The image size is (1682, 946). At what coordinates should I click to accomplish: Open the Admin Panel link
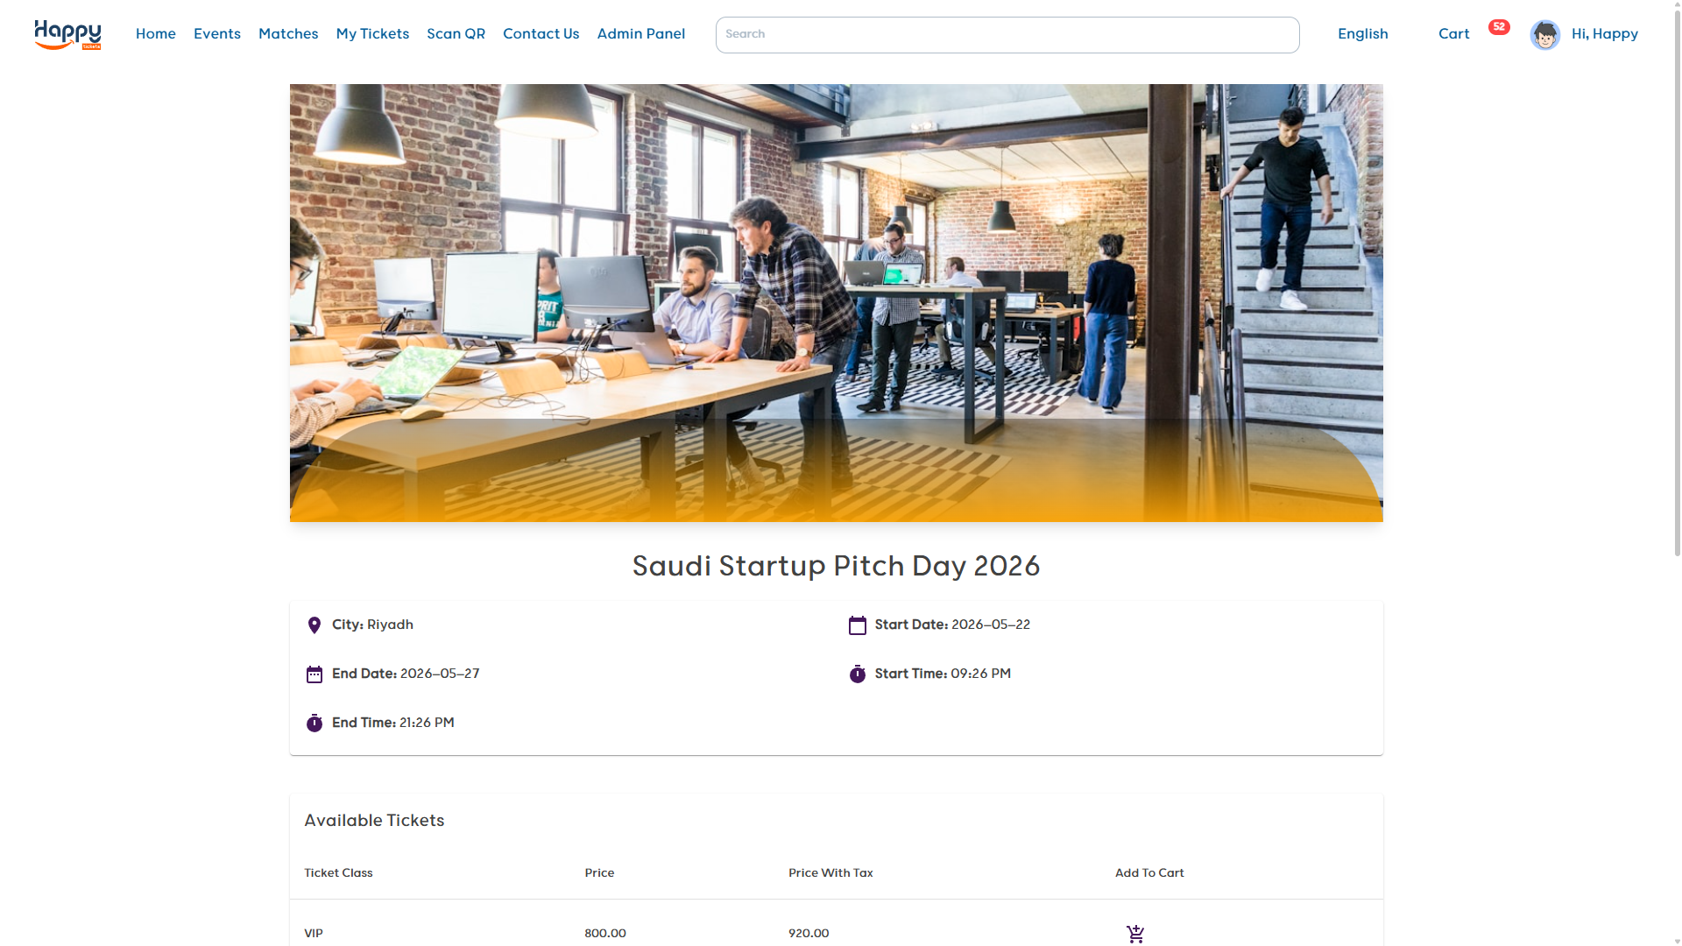click(641, 34)
